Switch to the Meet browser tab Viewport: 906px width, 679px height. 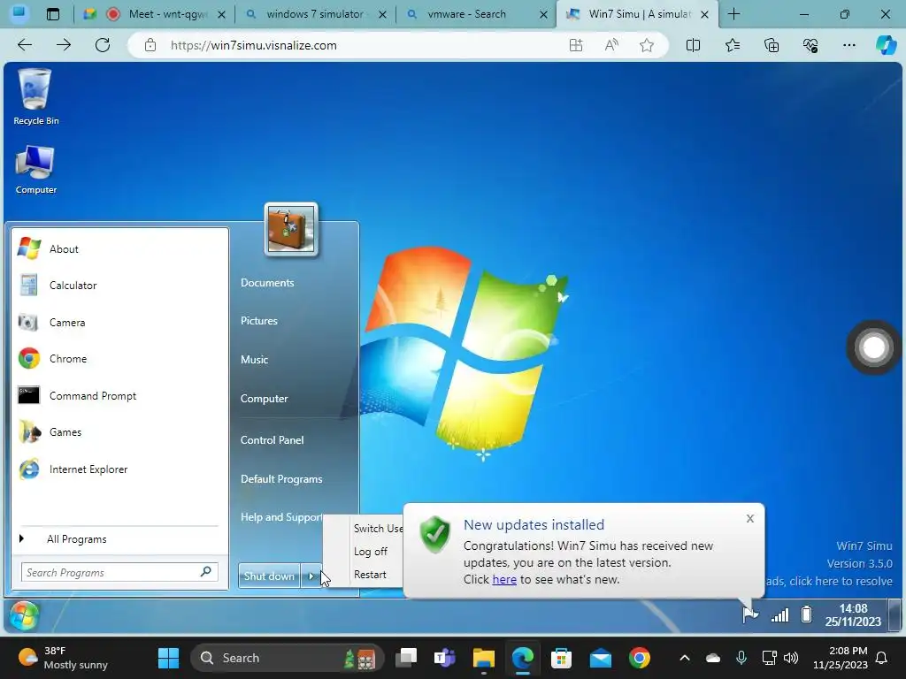coord(155,14)
